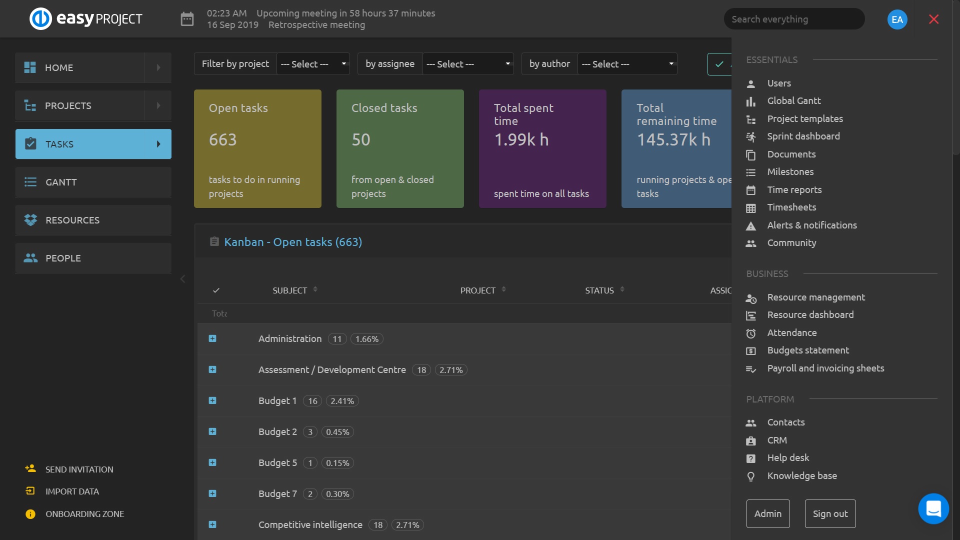
Task: Click the Alerts & notifications warning icon
Action: tap(750, 226)
